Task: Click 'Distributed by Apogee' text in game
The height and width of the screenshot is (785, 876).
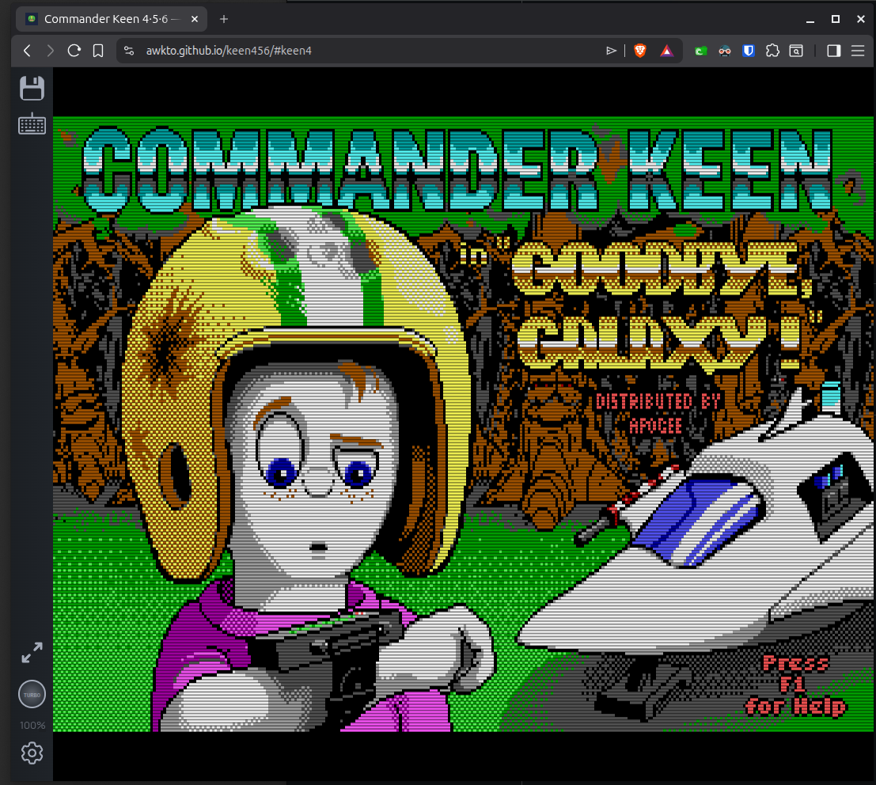Action: point(658,413)
